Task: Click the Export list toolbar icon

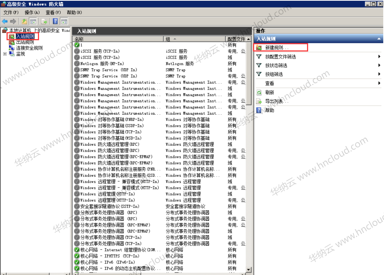Action: [x=44, y=21]
